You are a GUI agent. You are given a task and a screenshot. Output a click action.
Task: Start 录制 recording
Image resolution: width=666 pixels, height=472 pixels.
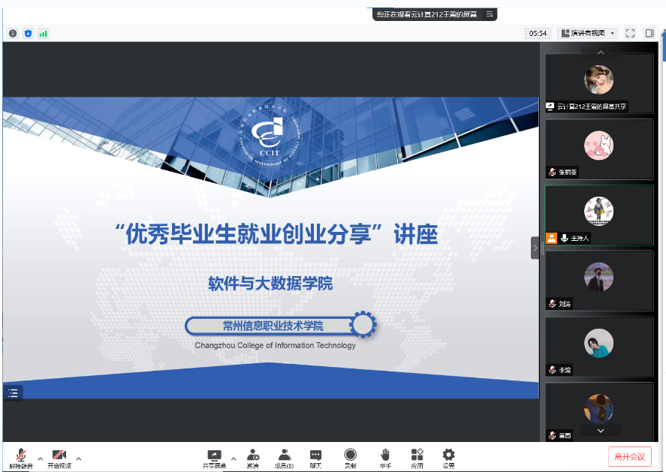351,458
